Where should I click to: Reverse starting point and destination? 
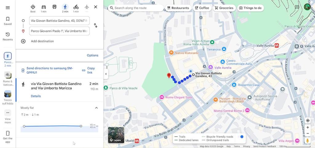point(96,25)
